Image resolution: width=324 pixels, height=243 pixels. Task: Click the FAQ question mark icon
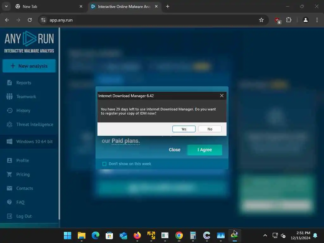point(9,202)
